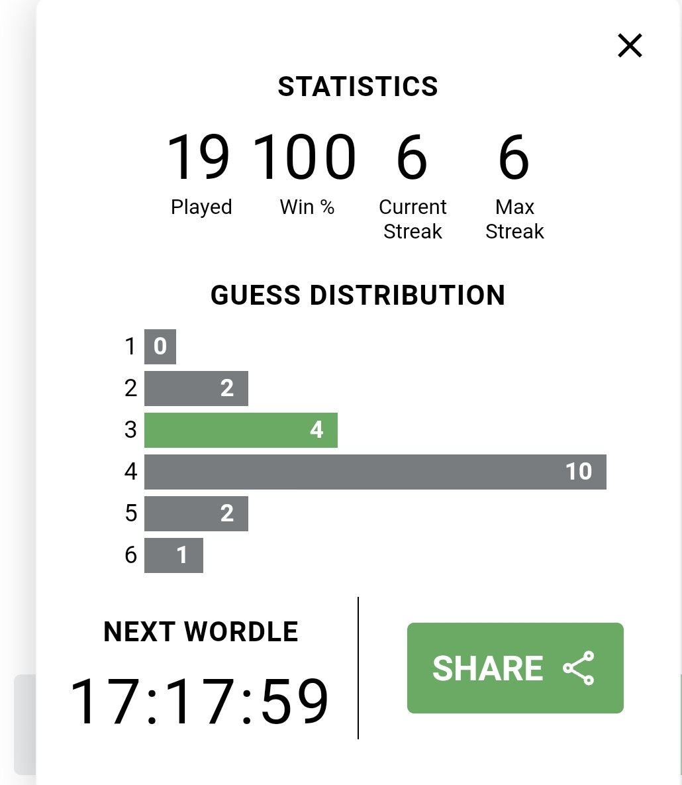The width and height of the screenshot is (682, 785).
Task: Select the bar for 2 guesses
Action: click(196, 388)
